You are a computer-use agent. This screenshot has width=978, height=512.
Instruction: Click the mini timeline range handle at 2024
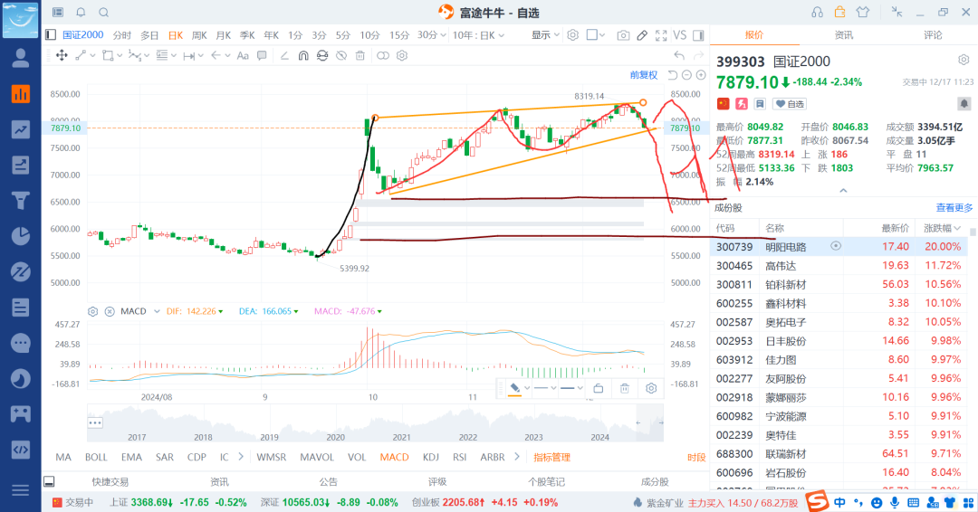click(x=638, y=423)
